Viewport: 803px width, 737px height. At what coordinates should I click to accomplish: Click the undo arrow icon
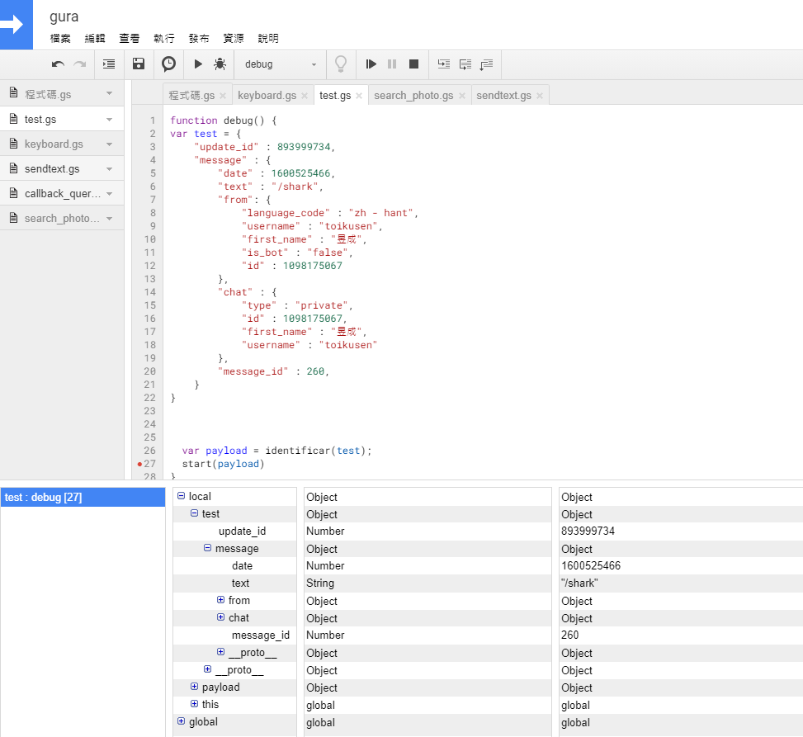tap(58, 64)
